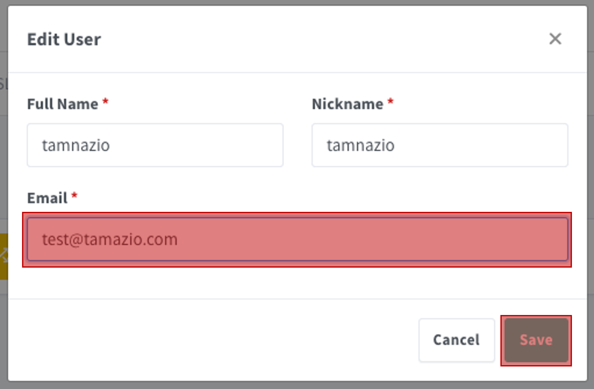
Task: Close the Edit User dialog with X
Action: (555, 39)
